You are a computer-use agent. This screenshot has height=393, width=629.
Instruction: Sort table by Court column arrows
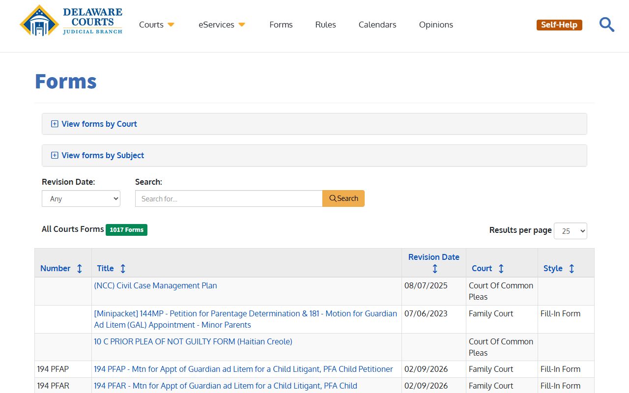pos(501,269)
